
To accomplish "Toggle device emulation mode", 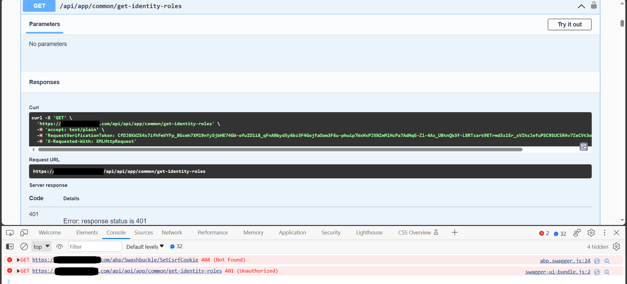I will pos(24,233).
